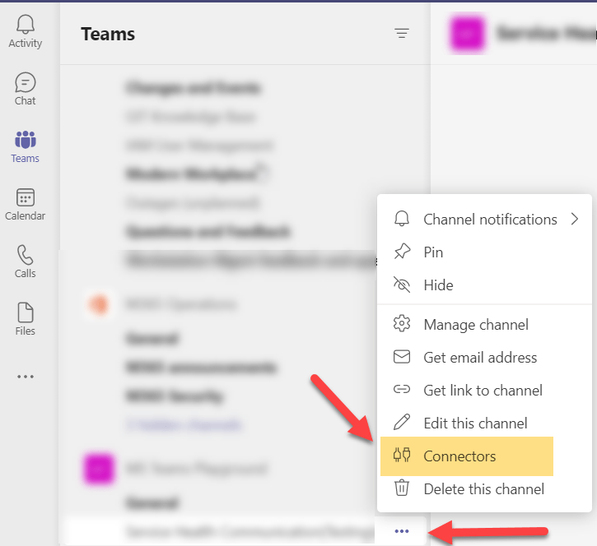The width and height of the screenshot is (597, 546).
Task: Open the Activity feed bell icon
Action: [26, 31]
